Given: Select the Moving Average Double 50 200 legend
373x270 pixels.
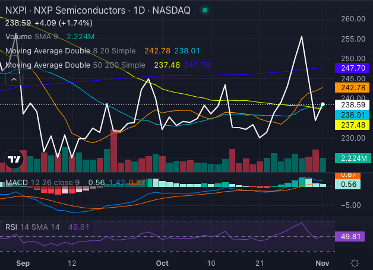Looking at the screenshot, I should pyautogui.click(x=74, y=65).
